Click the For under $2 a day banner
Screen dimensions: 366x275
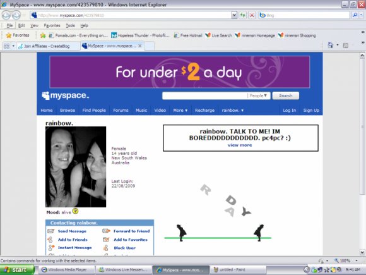tap(180, 72)
